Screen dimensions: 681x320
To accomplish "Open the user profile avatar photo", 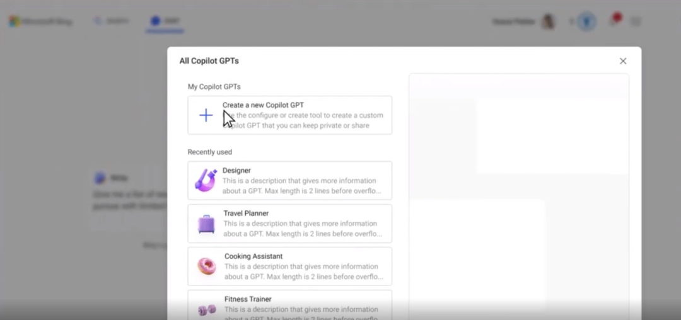I will (549, 21).
